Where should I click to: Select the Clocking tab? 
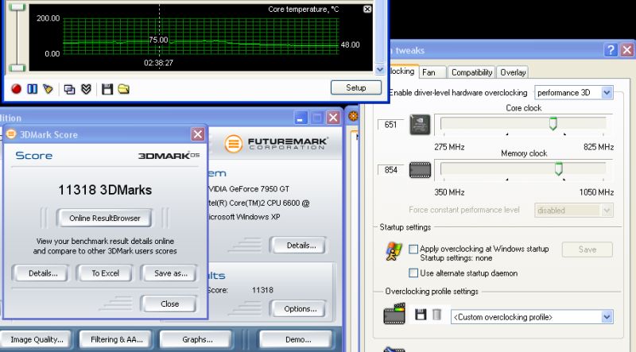[x=402, y=72]
